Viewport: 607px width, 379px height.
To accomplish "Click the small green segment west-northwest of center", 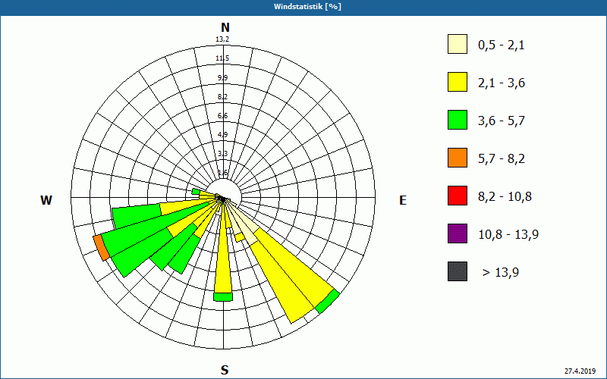I will pyautogui.click(x=197, y=192).
